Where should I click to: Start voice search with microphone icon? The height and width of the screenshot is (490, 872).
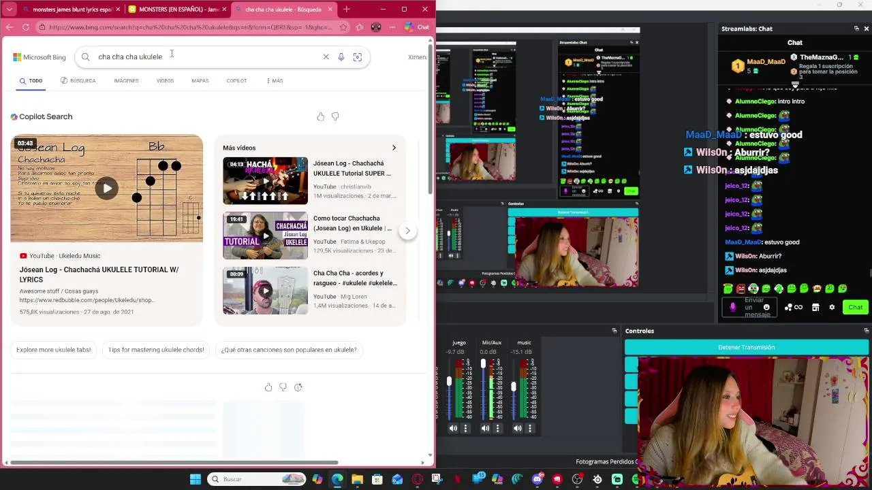pyautogui.click(x=341, y=57)
